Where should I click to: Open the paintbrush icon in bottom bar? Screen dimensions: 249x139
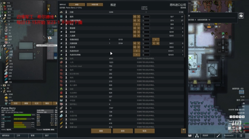pyautogui.click(x=218, y=136)
